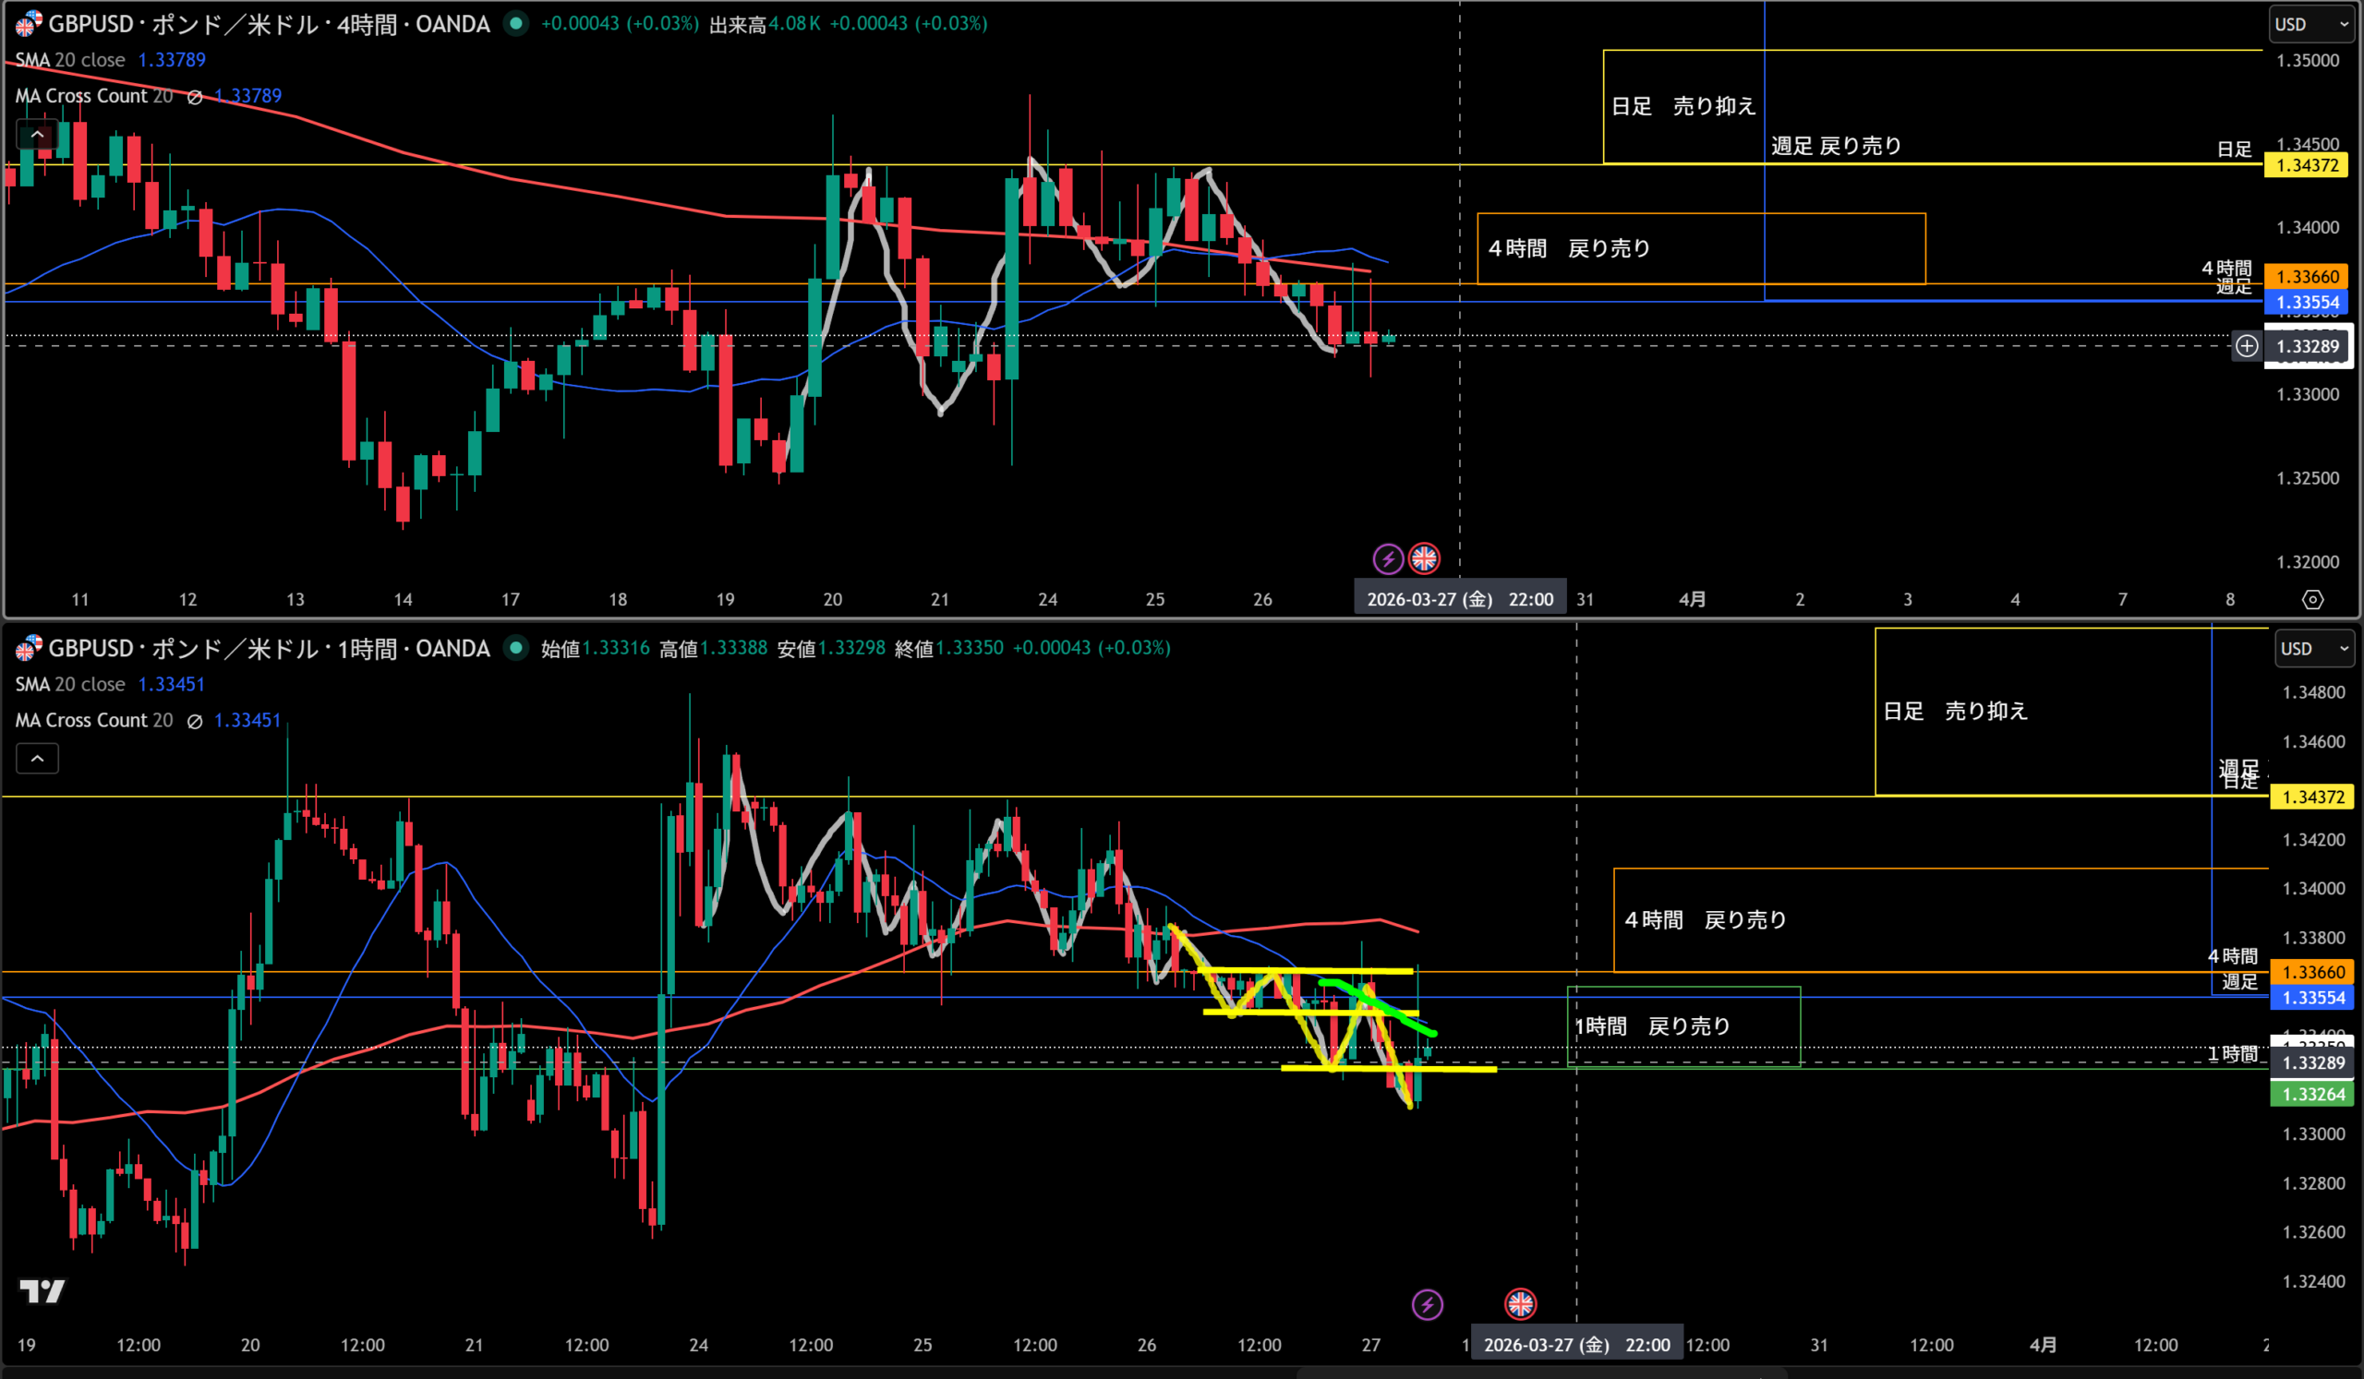Viewport: 2364px width, 1379px height.
Task: Click the plus crosshair button at price 1.33289
Action: pyautogui.click(x=2246, y=346)
